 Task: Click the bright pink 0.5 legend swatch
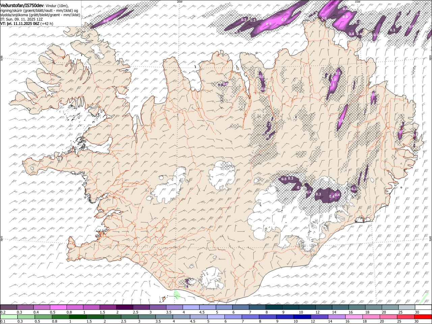(58, 307)
